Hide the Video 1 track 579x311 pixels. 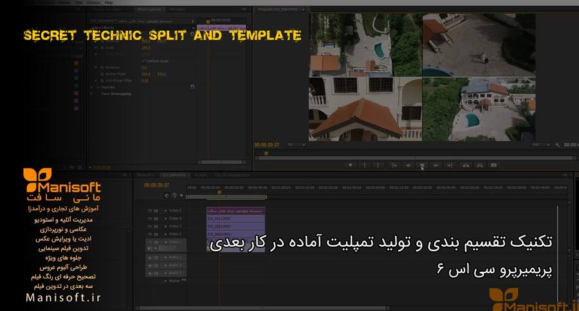(150, 242)
